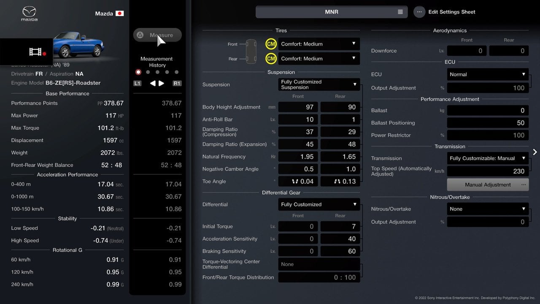540x304 pixels.
Task: Click the front tire CM compound badge
Action: tap(271, 44)
